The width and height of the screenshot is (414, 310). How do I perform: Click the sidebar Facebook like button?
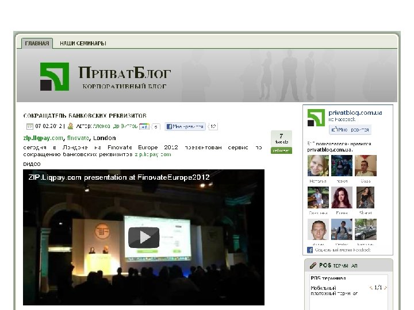pos(350,129)
